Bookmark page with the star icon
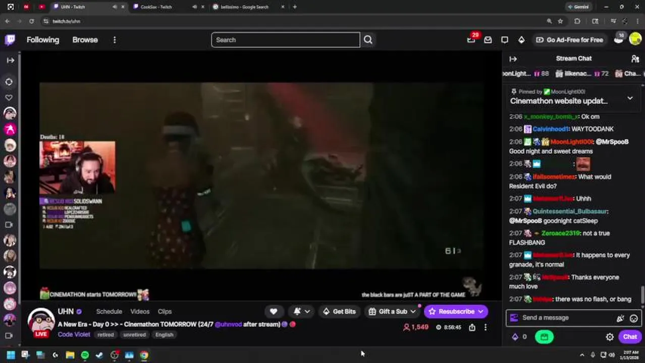The width and height of the screenshot is (645, 363). coord(560,21)
